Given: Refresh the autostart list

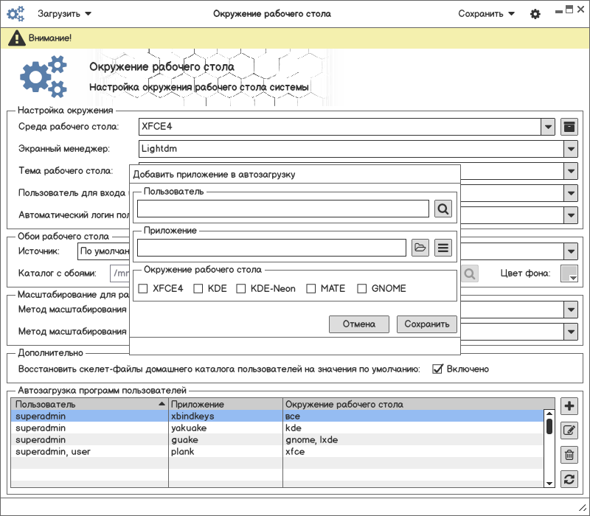Looking at the screenshot, I should point(569,479).
